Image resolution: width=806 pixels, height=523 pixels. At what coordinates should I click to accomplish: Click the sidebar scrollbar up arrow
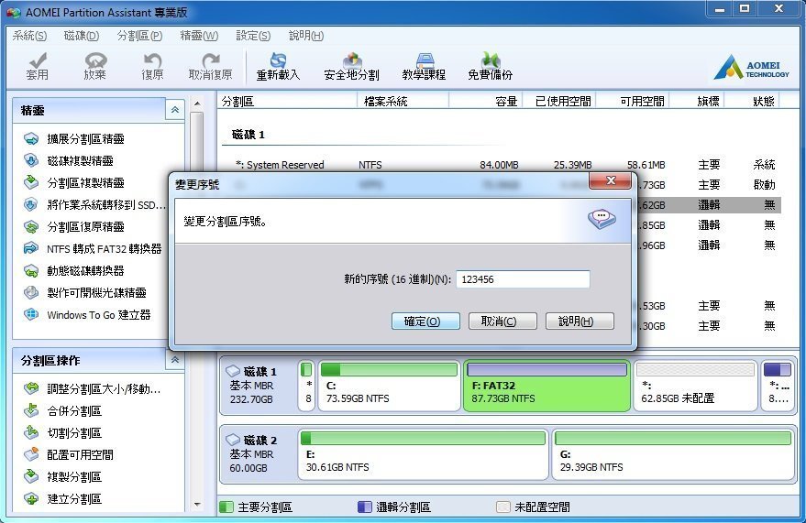point(197,104)
